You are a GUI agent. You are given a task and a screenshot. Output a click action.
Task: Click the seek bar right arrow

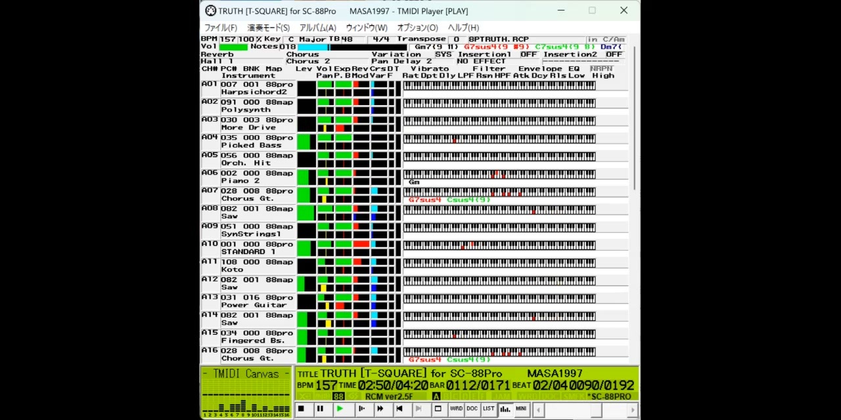point(633,410)
